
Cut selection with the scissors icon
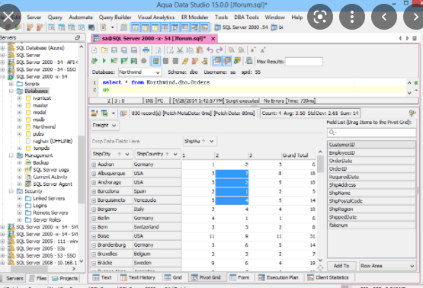180,50
